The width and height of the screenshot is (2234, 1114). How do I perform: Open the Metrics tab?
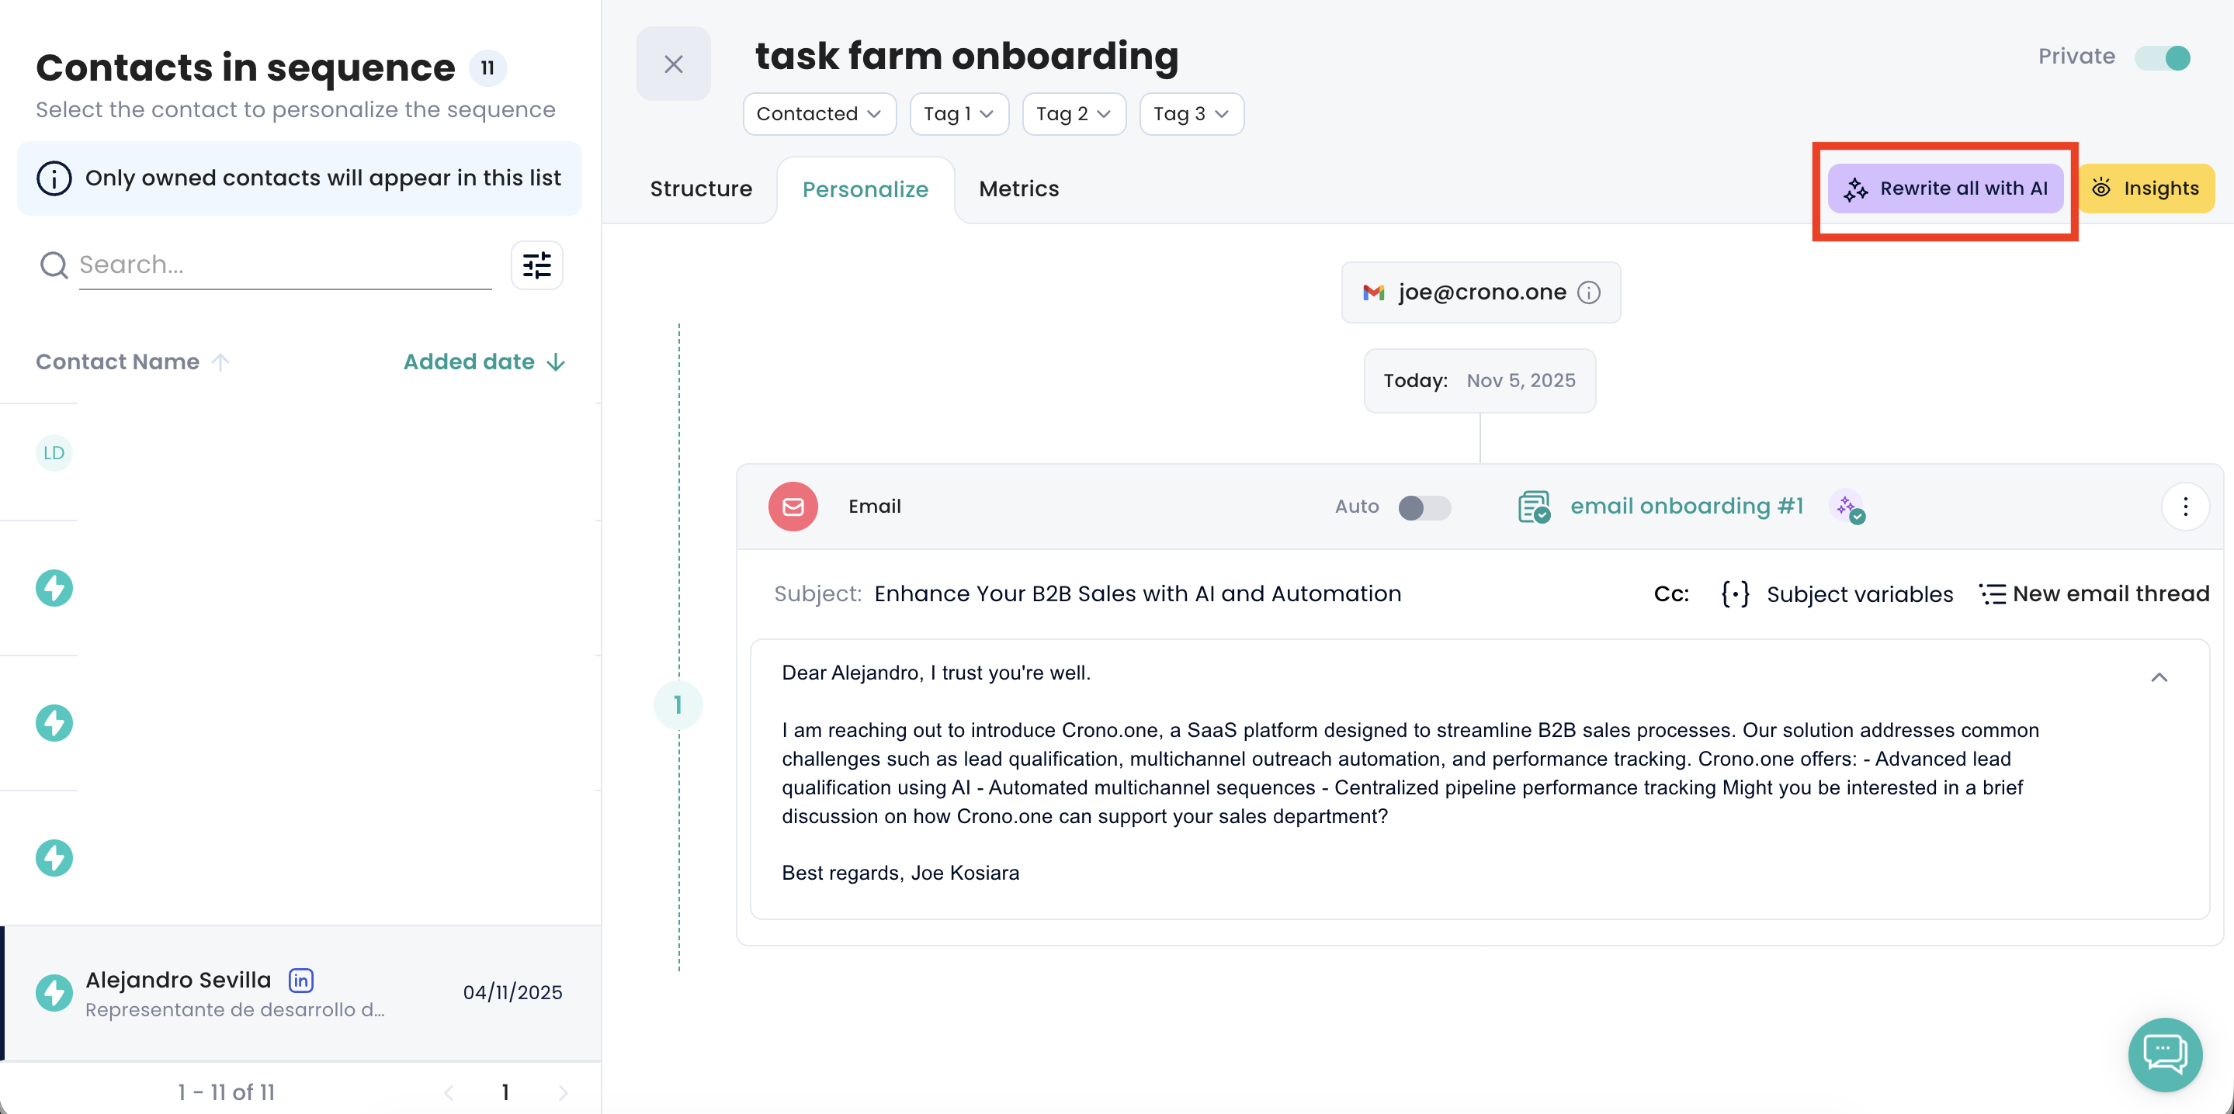[x=1018, y=189]
